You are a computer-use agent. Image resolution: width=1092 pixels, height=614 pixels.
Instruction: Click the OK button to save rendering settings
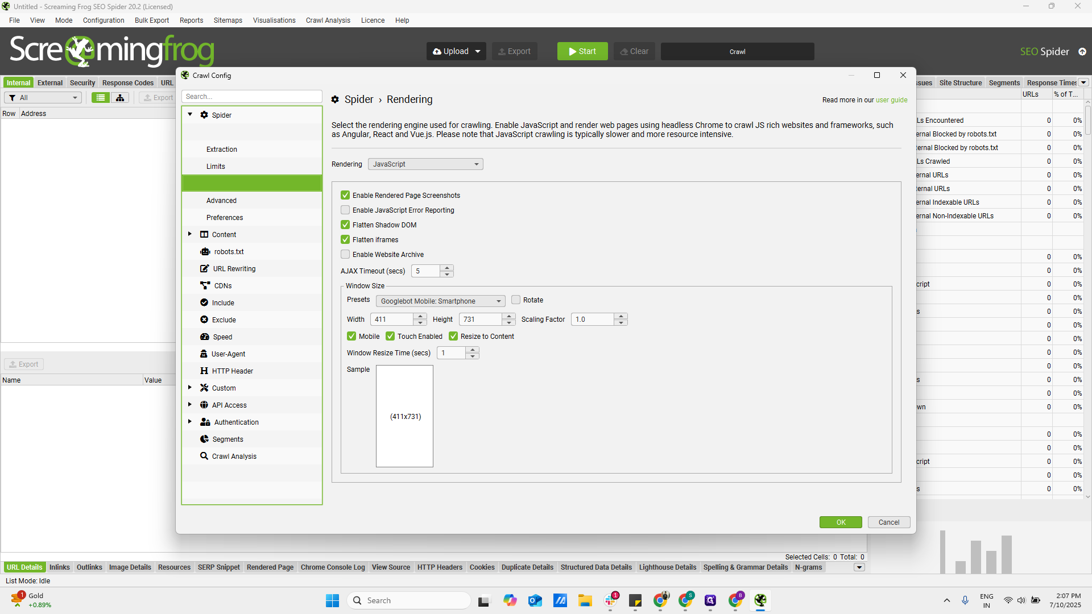[841, 522]
